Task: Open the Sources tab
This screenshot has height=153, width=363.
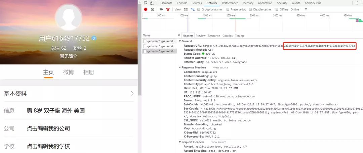Action: (x=197, y=3)
